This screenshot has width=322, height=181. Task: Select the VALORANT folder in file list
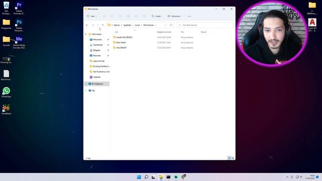tap(120, 48)
